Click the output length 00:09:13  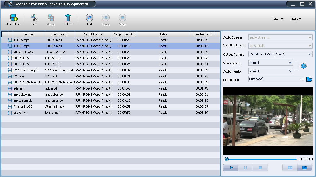click(x=124, y=100)
